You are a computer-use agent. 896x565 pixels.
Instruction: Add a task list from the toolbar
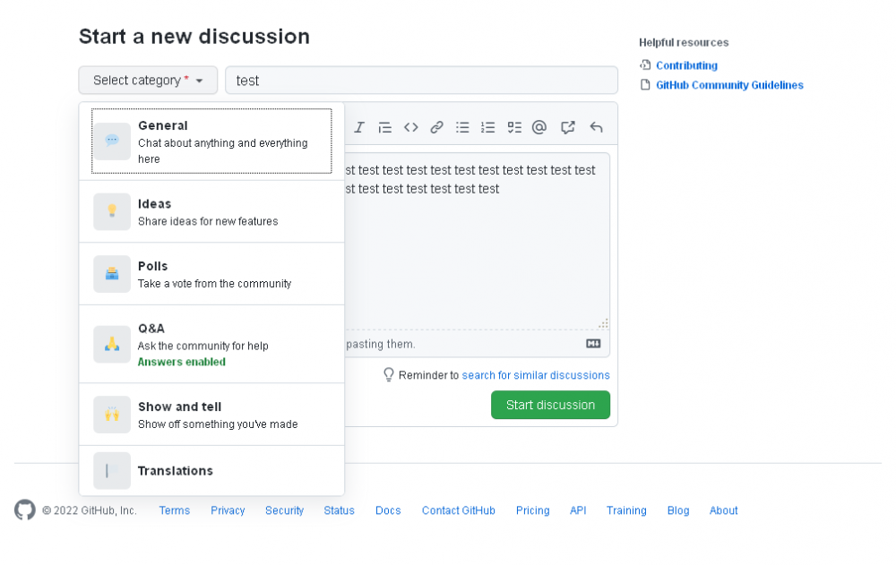click(x=514, y=127)
